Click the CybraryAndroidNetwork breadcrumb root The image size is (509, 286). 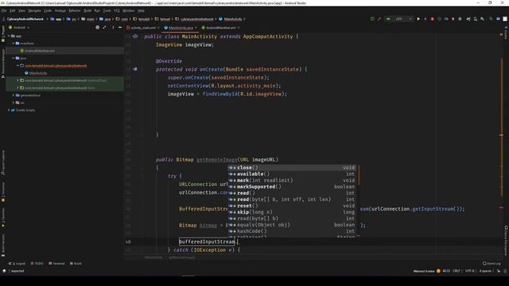pos(25,19)
